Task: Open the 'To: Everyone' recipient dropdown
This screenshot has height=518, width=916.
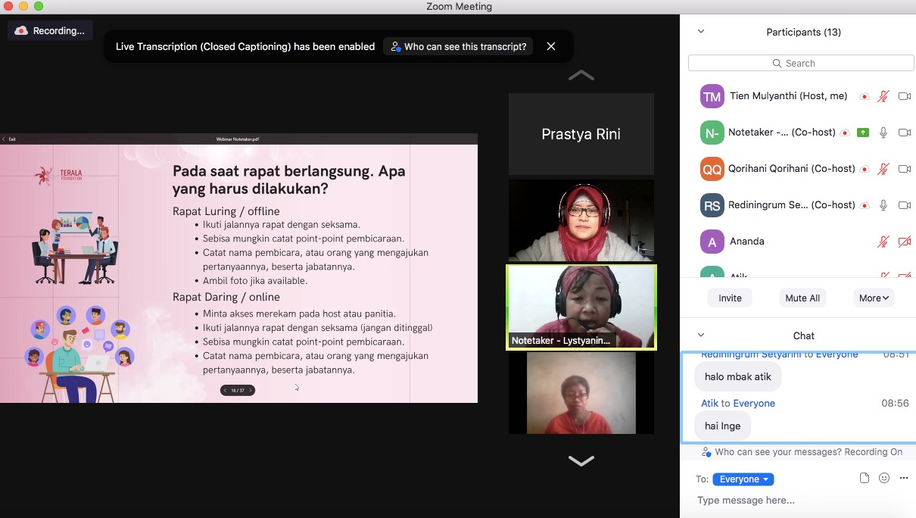Action: (x=743, y=479)
